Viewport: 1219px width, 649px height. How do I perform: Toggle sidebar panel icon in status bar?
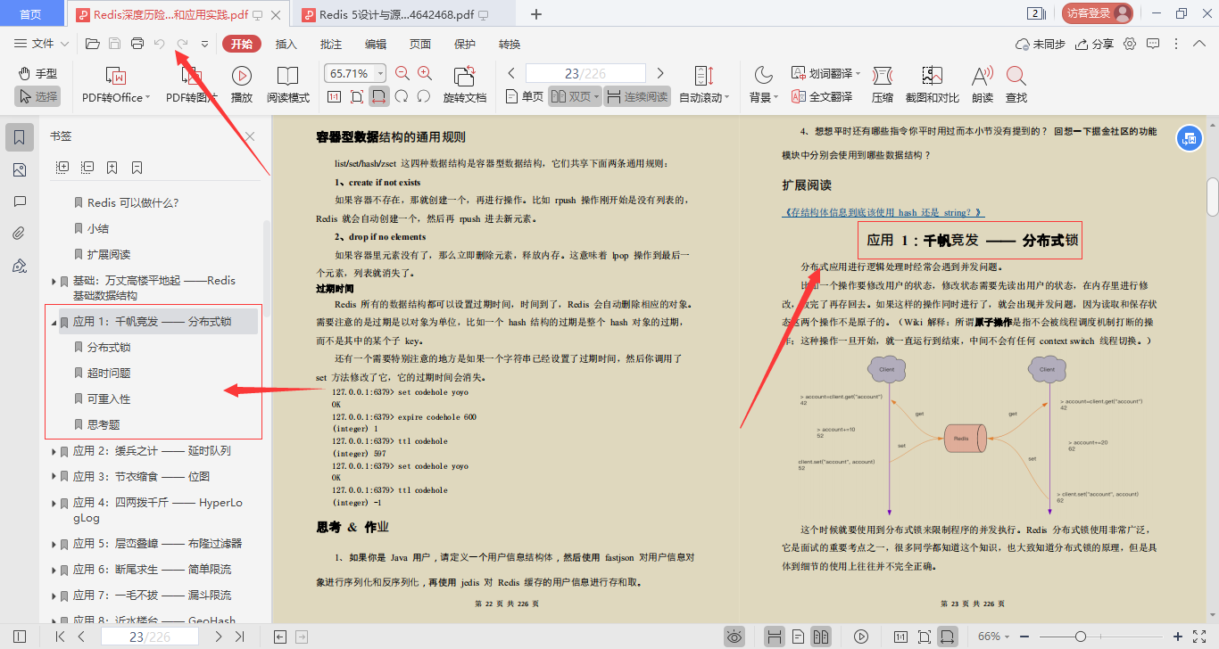coord(20,637)
